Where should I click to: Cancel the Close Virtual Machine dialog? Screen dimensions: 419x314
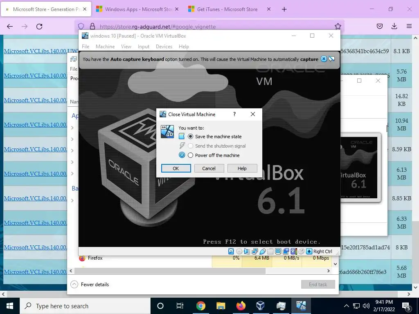(209, 168)
